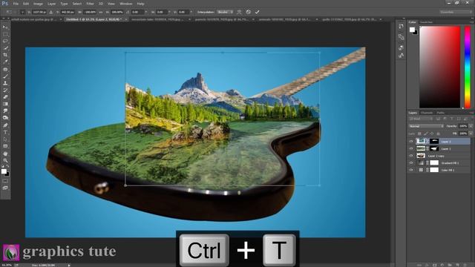Change screen mode icon in toolbar

[5, 188]
